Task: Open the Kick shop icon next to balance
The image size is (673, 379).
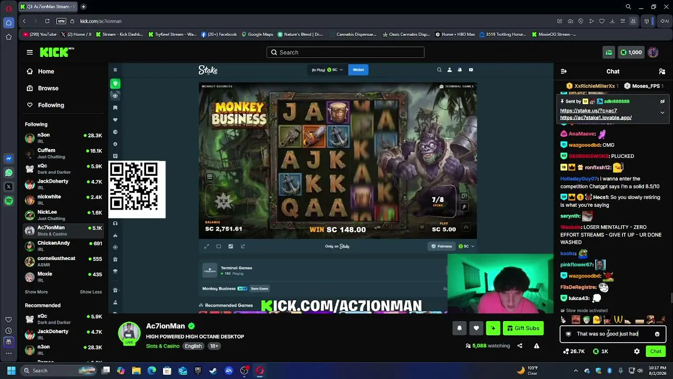Action: click(609, 52)
